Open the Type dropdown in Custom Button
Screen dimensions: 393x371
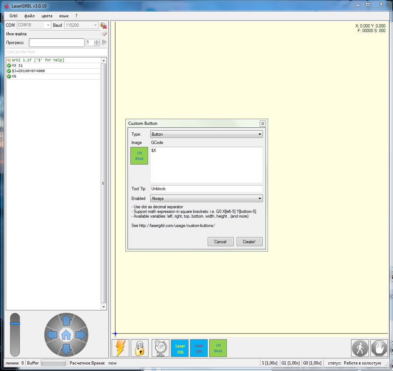pyautogui.click(x=206, y=134)
